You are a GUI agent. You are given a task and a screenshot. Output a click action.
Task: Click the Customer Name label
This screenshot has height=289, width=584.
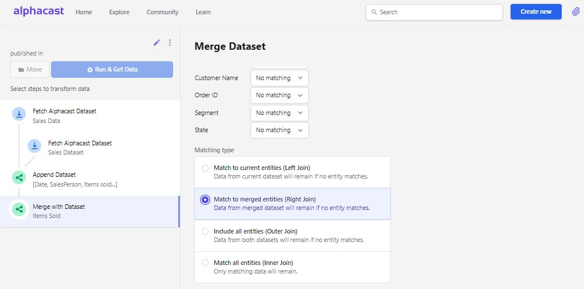217,78
